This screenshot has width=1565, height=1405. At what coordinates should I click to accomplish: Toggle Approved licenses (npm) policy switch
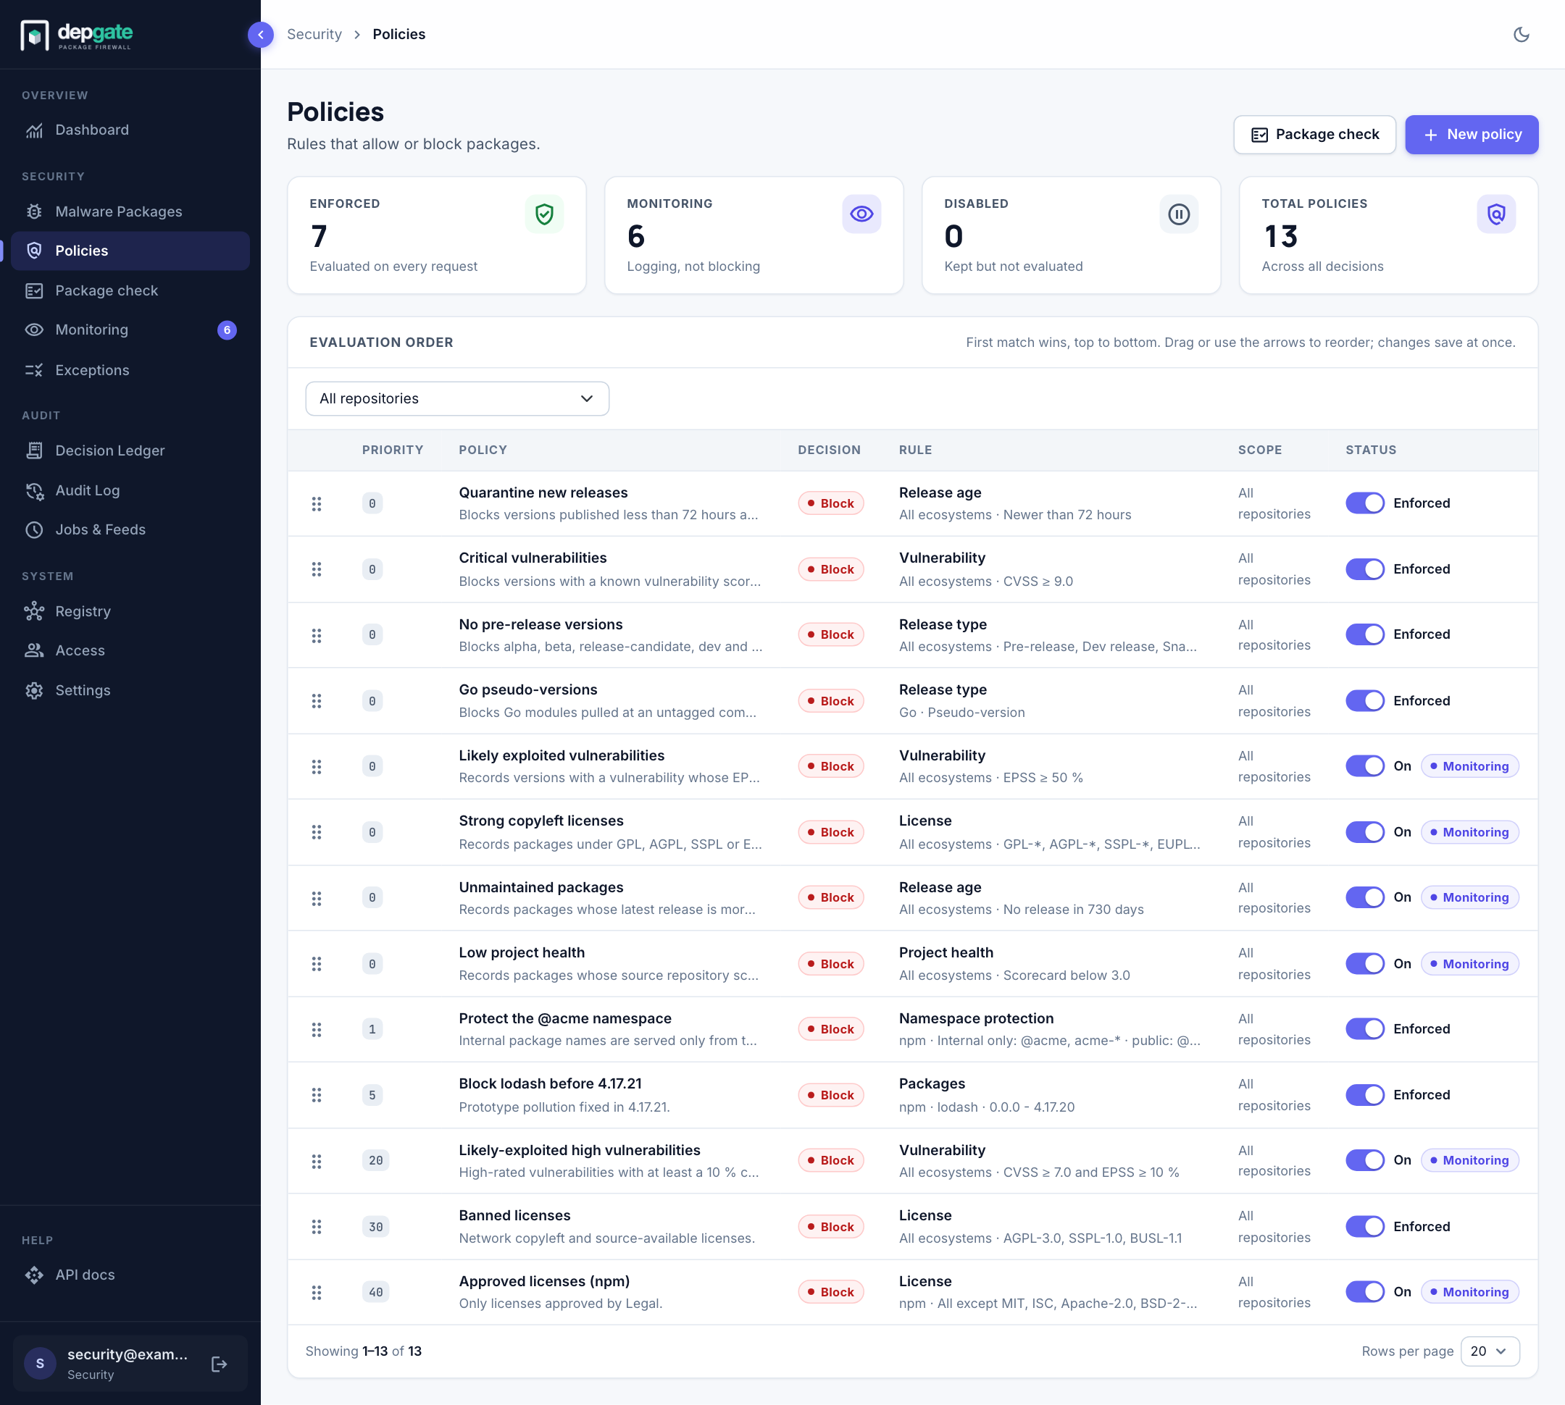[1364, 1291]
